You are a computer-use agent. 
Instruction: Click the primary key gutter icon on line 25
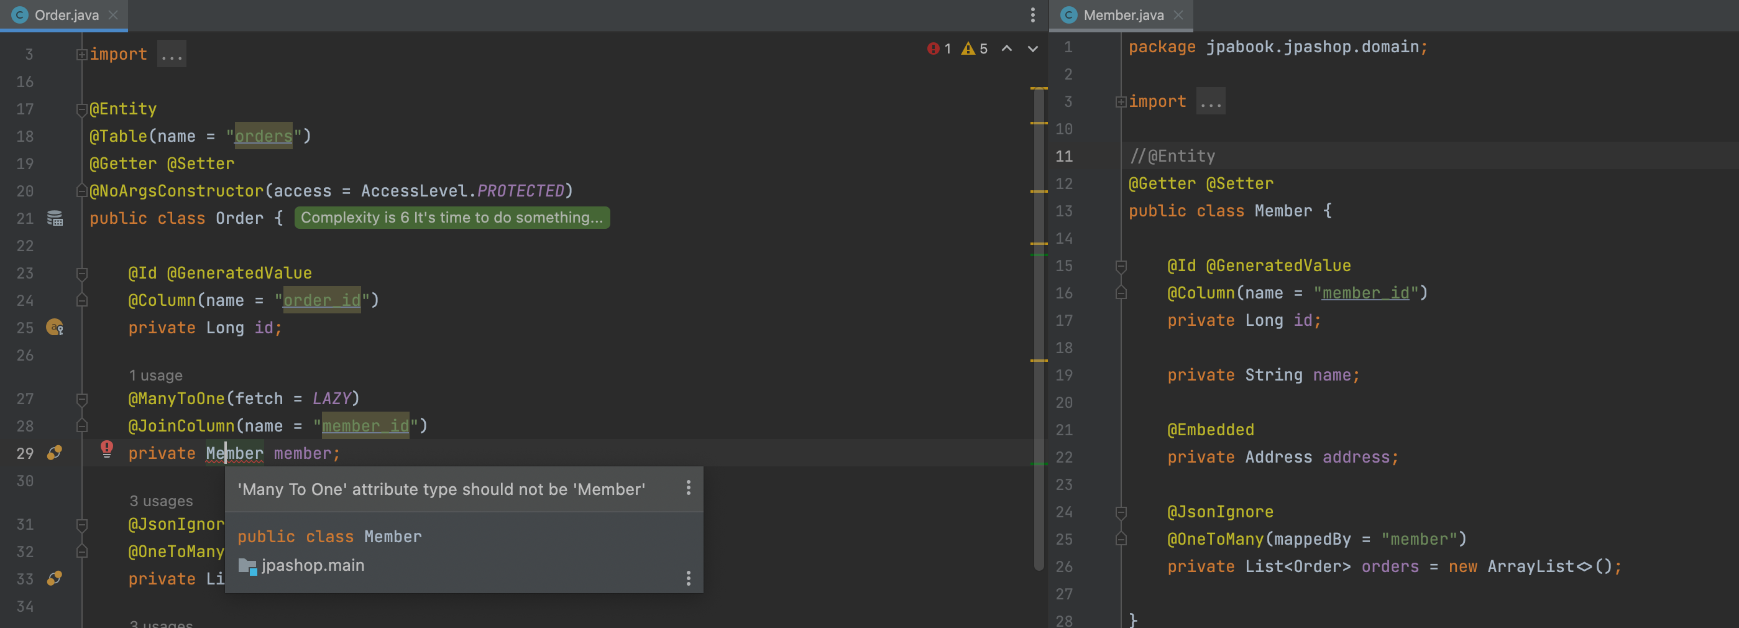point(55,328)
